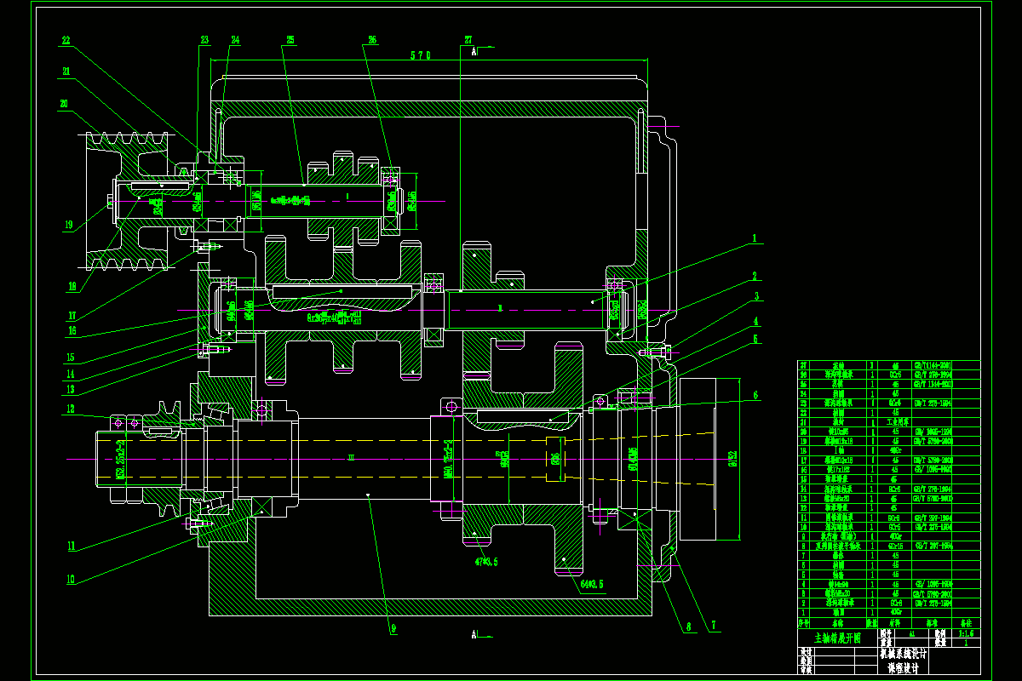Click shaft label II on middle shaft
Screen dimensions: 1022x681
tap(500, 307)
